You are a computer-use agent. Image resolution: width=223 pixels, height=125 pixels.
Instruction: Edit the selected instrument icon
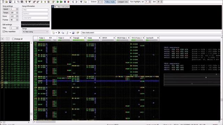[77, 33]
